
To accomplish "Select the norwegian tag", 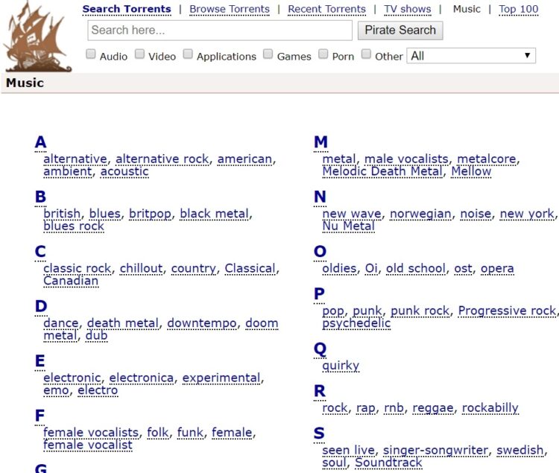I will (420, 214).
